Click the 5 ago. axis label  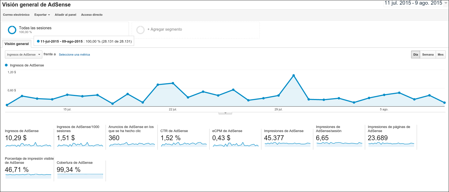click(384, 109)
